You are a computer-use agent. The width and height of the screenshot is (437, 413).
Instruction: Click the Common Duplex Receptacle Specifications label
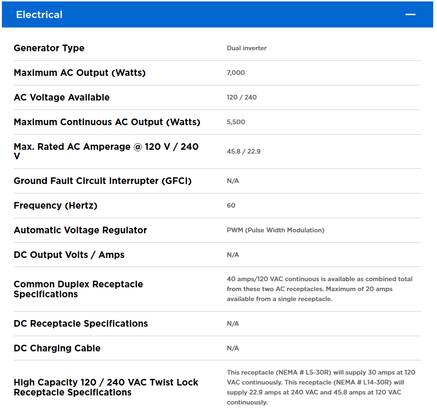(x=78, y=289)
